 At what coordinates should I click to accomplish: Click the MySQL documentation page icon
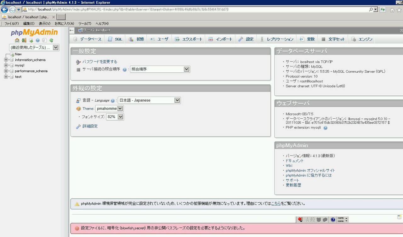tap(44, 40)
